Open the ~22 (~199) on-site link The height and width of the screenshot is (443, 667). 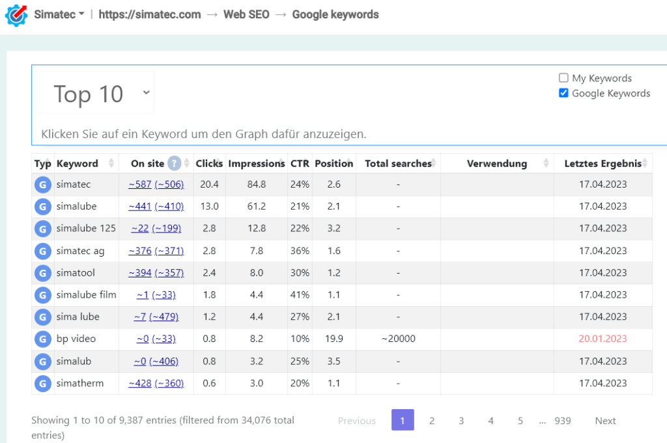tap(156, 229)
